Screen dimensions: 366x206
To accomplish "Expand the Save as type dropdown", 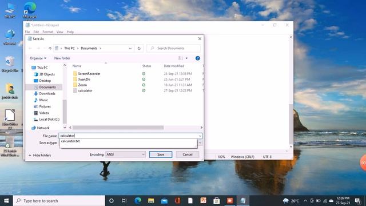I will click(200, 142).
